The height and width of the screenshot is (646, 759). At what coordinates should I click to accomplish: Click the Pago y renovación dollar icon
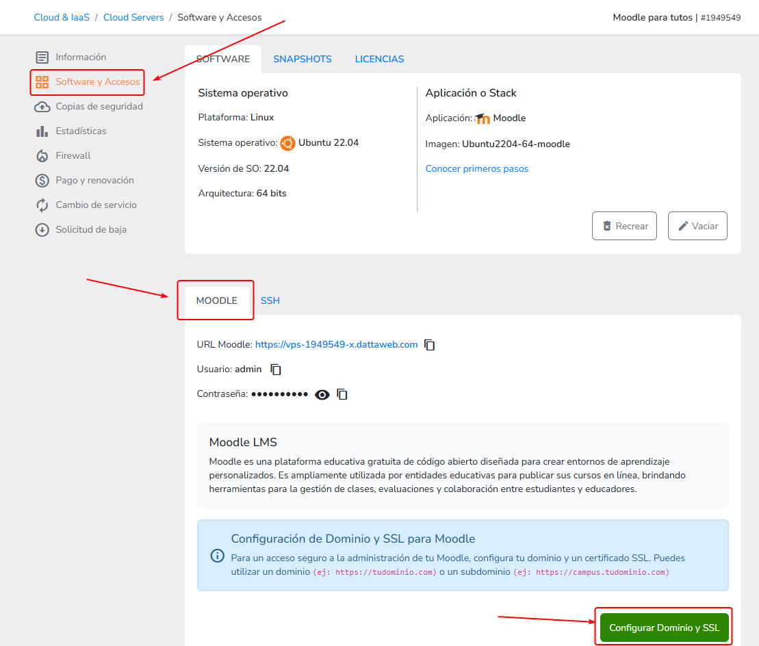click(42, 181)
